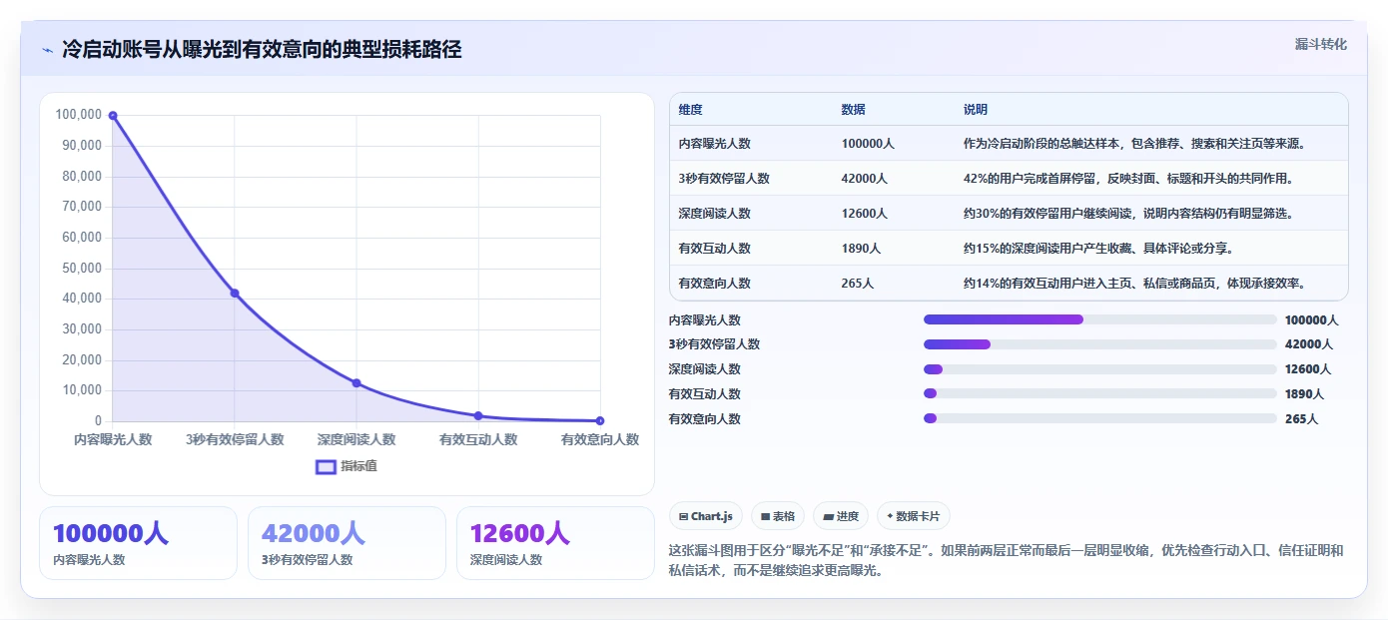The height and width of the screenshot is (620, 1388).
Task: Select table cell 有效意向人数
Action: coord(714,284)
